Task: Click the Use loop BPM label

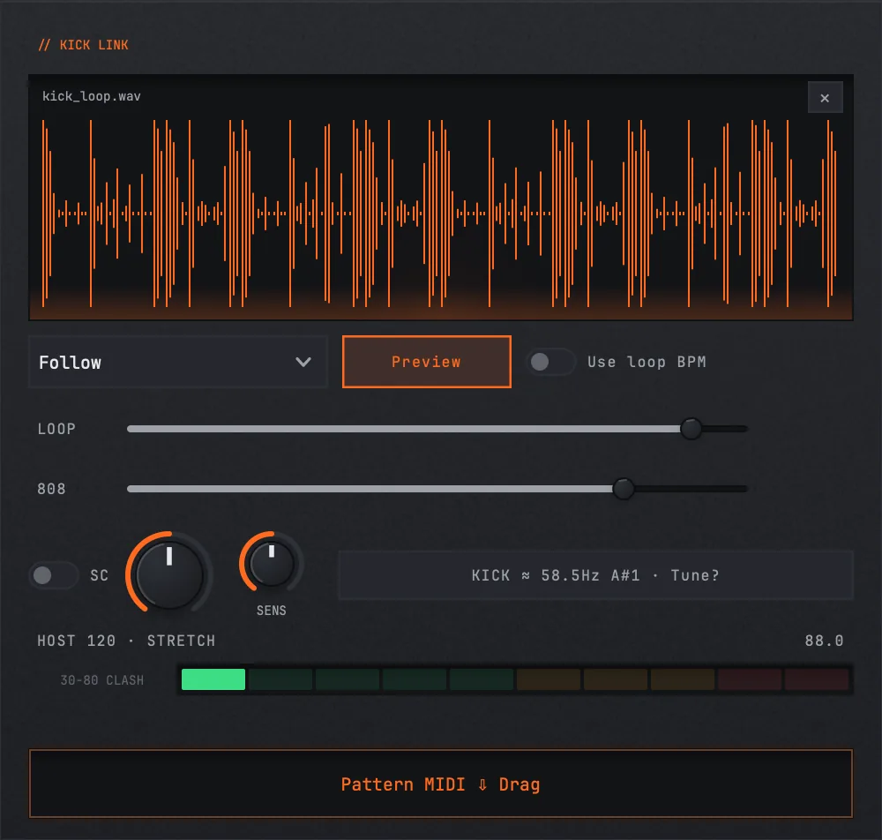Action: coord(647,362)
